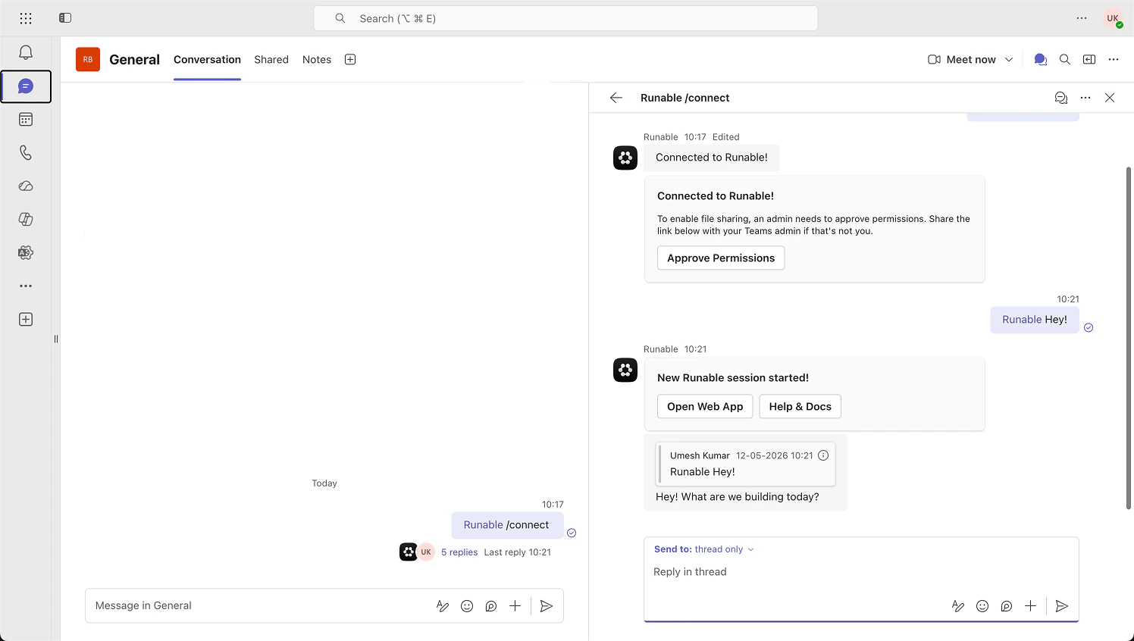The width and height of the screenshot is (1134, 641).
Task: Open OneDrive cloud icon
Action: pyautogui.click(x=26, y=186)
